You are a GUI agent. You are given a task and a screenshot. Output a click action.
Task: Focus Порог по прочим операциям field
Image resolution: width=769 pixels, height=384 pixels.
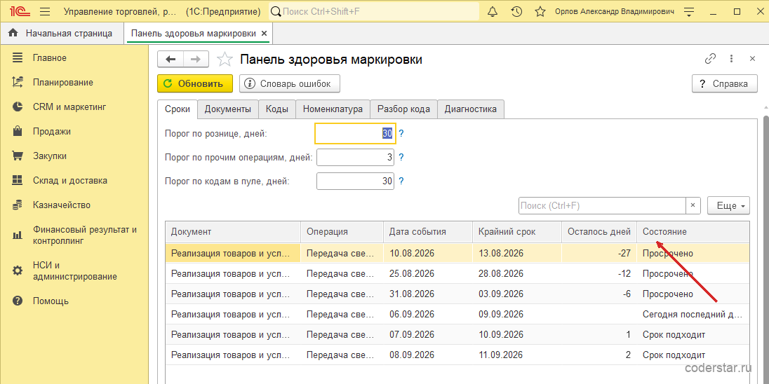pyautogui.click(x=356, y=157)
